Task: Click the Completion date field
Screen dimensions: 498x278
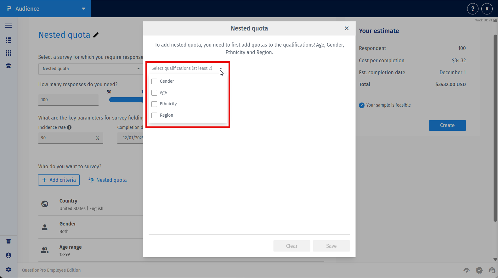Action: point(130,138)
